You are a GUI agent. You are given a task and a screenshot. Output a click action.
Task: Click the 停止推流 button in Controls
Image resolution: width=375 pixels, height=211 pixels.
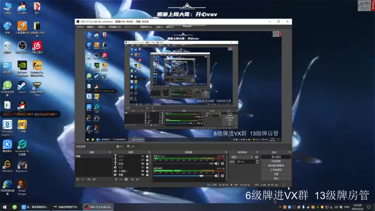click(276, 157)
